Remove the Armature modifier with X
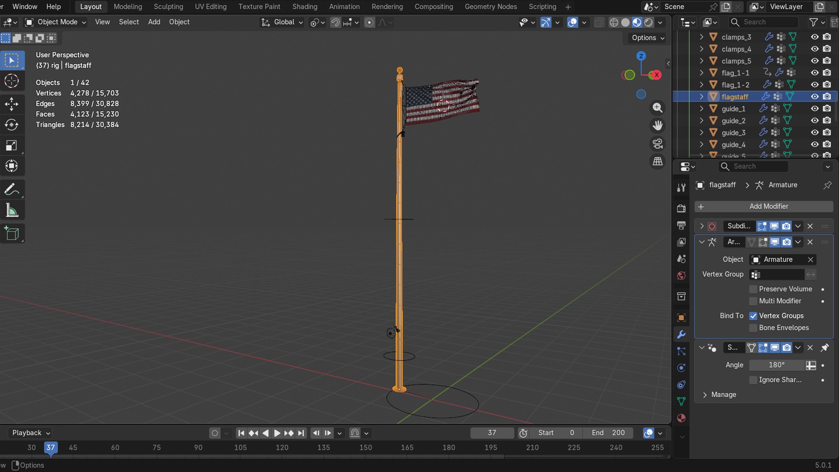Image resolution: width=839 pixels, height=472 pixels. (810, 242)
